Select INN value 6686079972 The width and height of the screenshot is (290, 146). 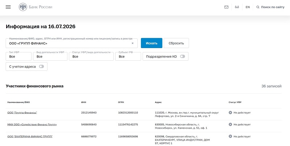click(89, 137)
